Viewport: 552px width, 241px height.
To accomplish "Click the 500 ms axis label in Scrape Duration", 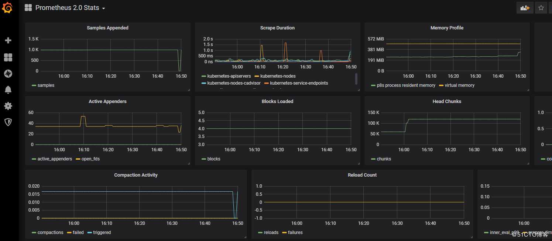I will tap(206, 56).
